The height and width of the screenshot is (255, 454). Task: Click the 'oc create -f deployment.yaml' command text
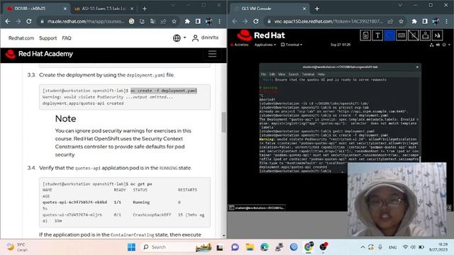pyautogui.click(x=164, y=91)
